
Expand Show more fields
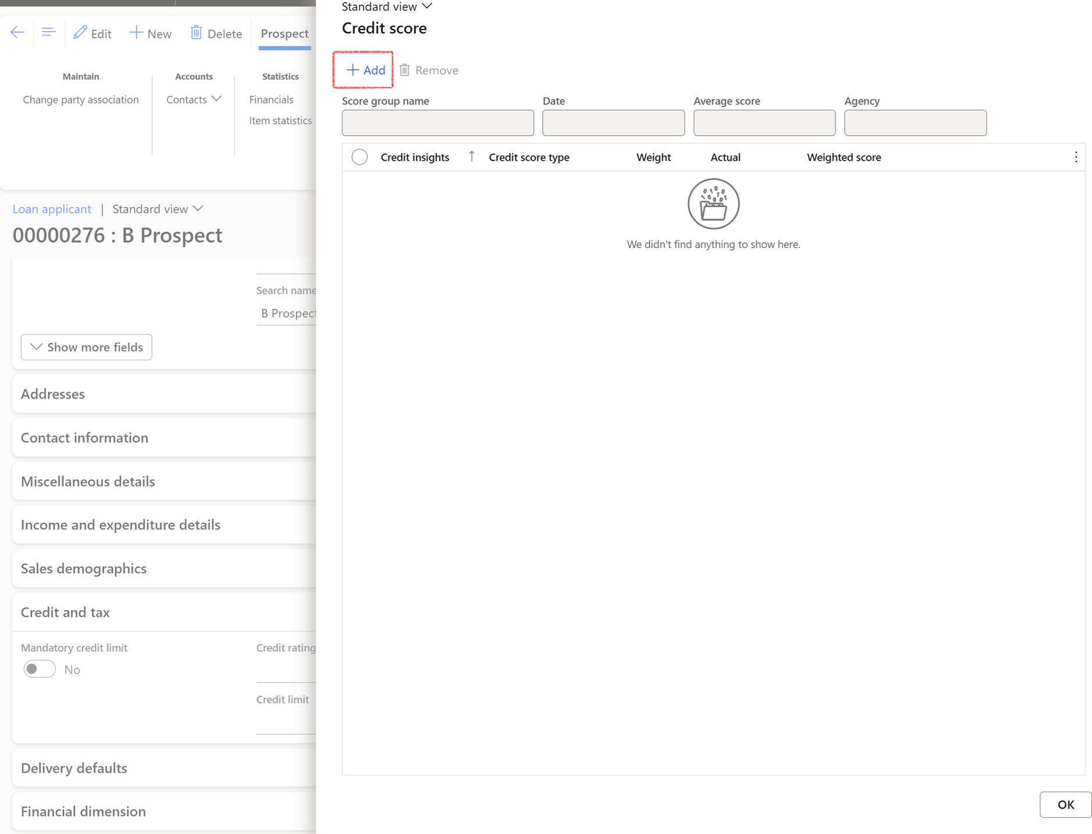[x=87, y=347]
